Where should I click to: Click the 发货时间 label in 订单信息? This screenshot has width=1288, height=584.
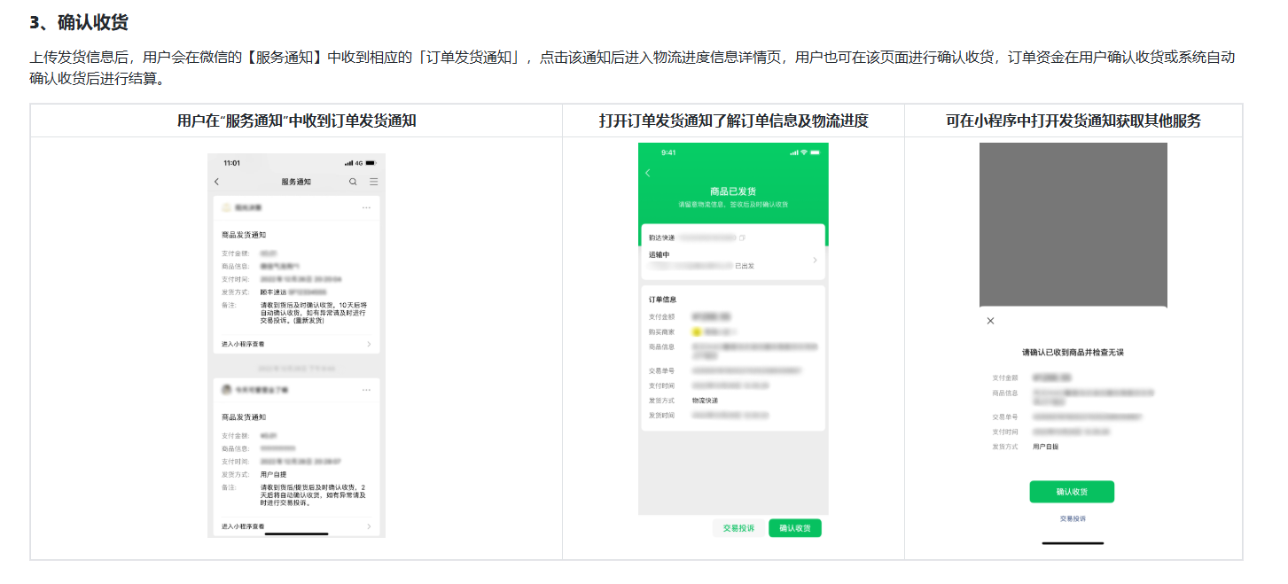pos(661,415)
